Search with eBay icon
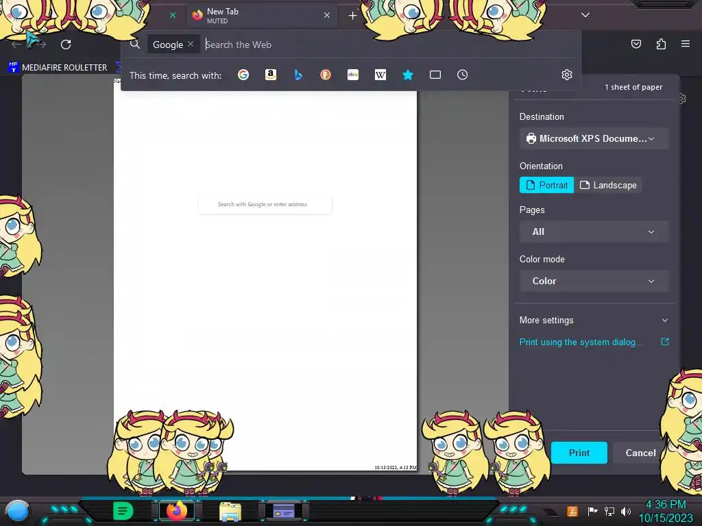 coord(353,75)
